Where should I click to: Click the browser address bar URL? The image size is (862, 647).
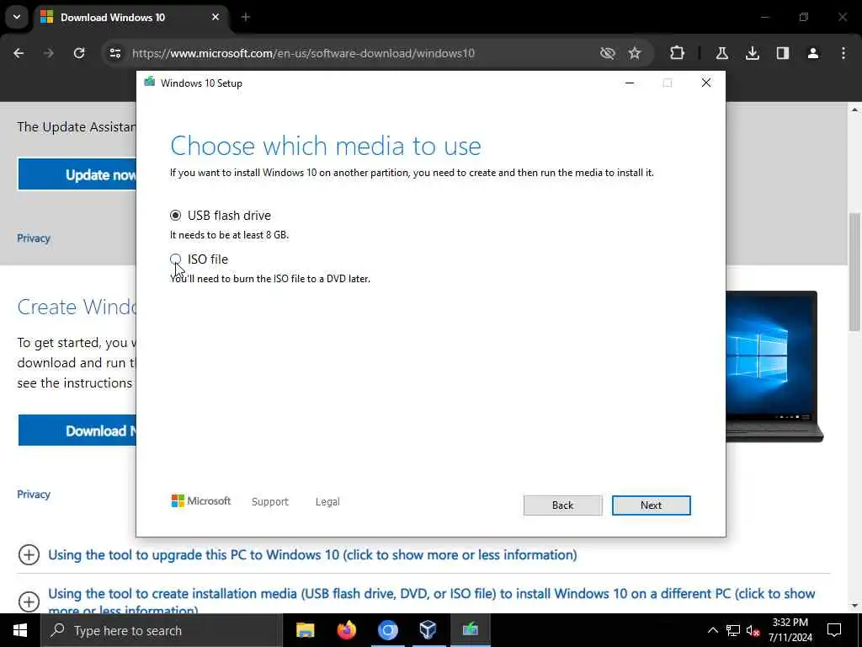[303, 53]
